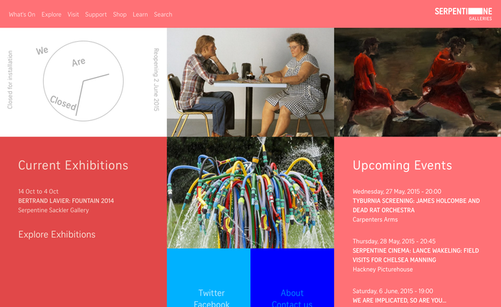The height and width of the screenshot is (307, 501).
Task: Open the What's On menu
Action: [22, 14]
